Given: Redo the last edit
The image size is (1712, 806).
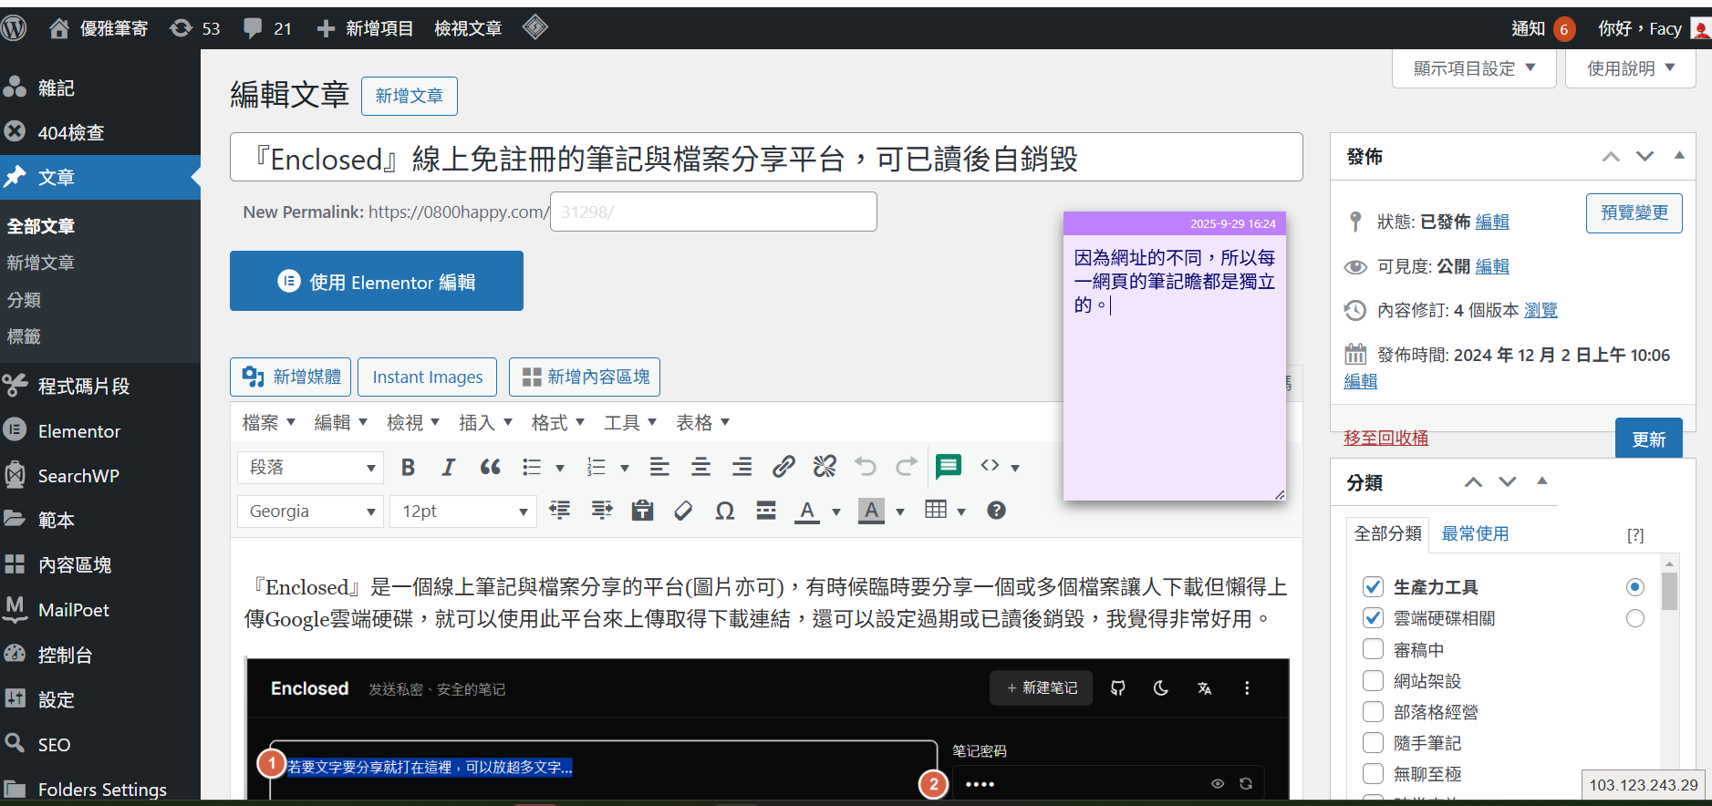Looking at the screenshot, I should tap(907, 468).
